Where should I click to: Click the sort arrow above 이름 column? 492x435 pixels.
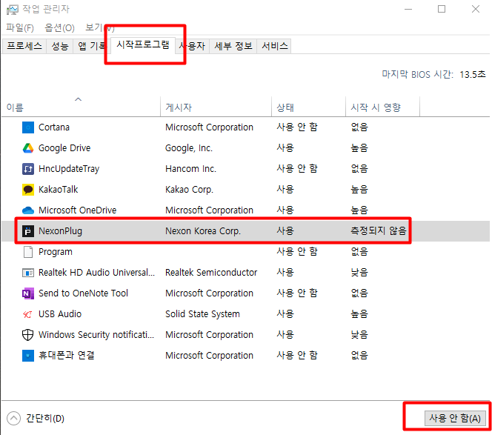pyautogui.click(x=78, y=99)
